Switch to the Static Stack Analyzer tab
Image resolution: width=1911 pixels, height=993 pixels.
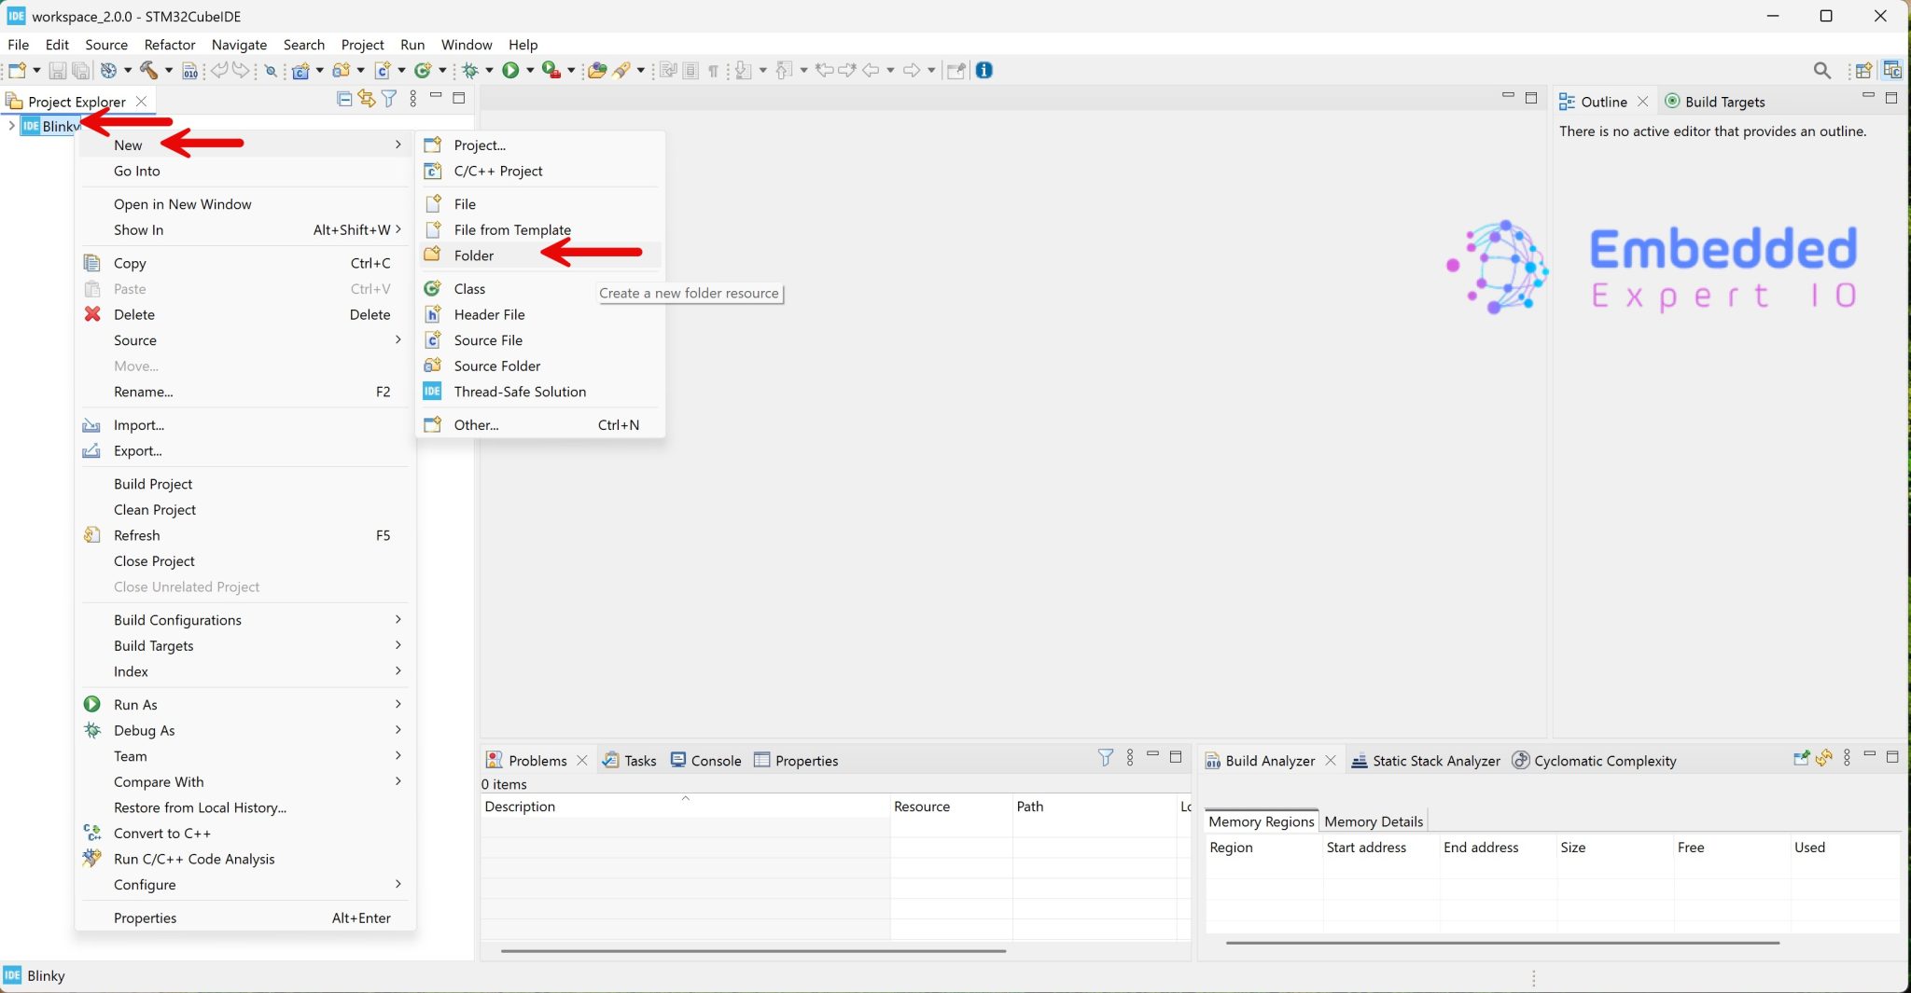[x=1435, y=760]
